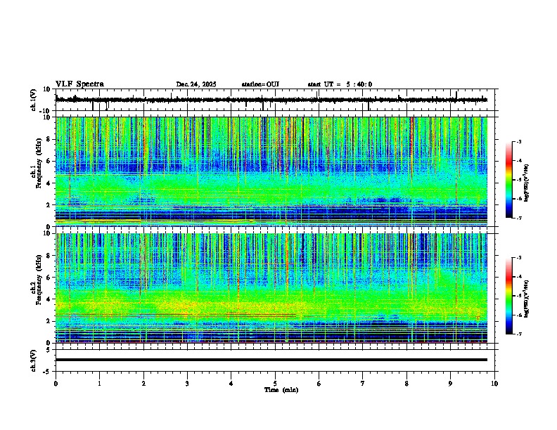Click the ch.2 spectrogram image
This screenshot has width=557, height=430.
pos(271,288)
